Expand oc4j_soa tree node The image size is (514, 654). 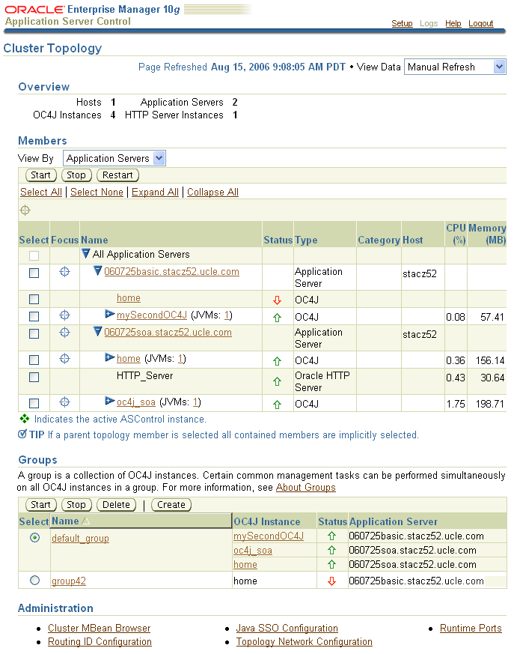click(109, 400)
